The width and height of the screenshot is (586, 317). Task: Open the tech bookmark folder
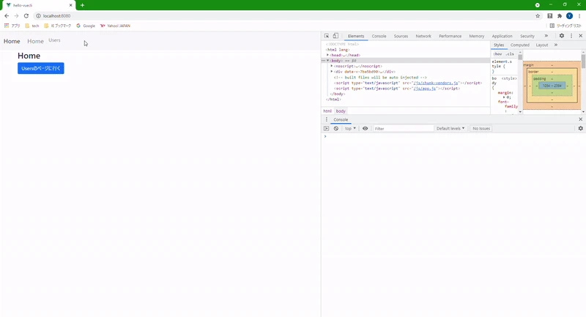[32, 26]
